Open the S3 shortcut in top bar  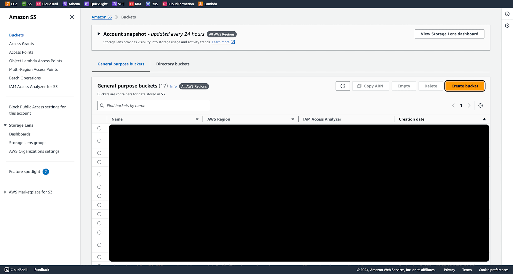tap(27, 4)
